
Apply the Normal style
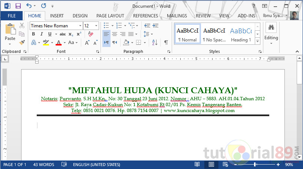187,34
